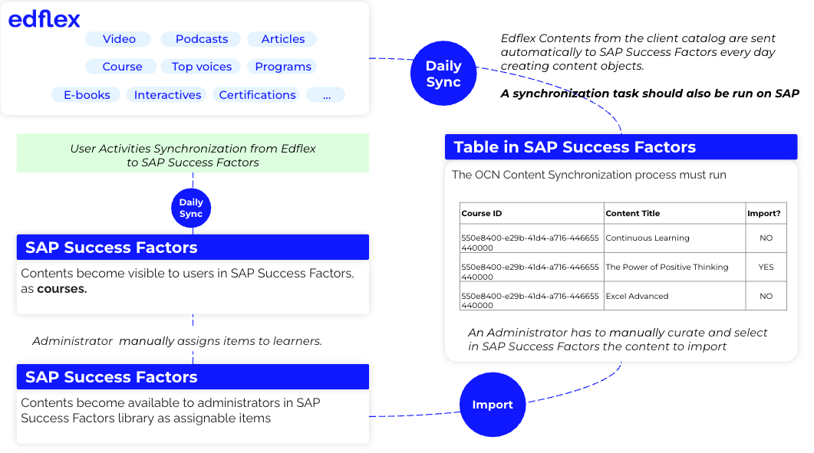Click the Excel Advanced title cell

[x=675, y=297]
